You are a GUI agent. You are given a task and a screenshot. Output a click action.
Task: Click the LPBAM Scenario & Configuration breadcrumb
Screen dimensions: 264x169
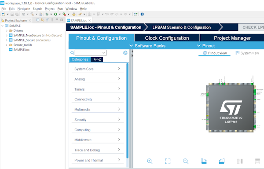click(x=181, y=27)
